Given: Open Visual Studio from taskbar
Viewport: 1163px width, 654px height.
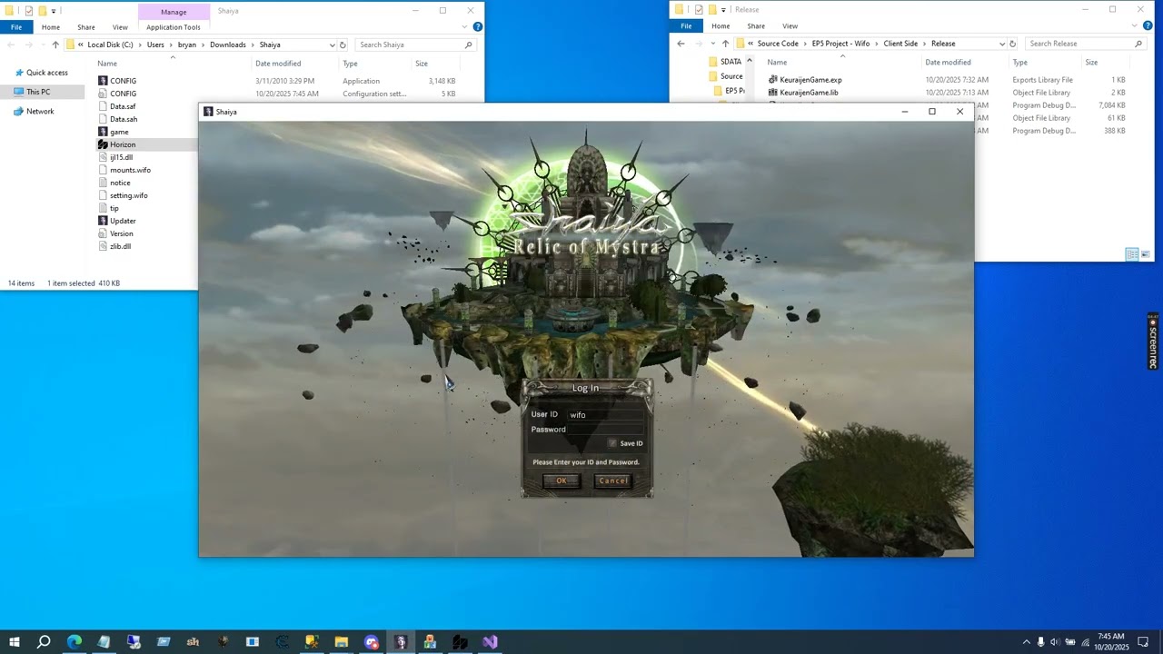Looking at the screenshot, I should pyautogui.click(x=490, y=642).
